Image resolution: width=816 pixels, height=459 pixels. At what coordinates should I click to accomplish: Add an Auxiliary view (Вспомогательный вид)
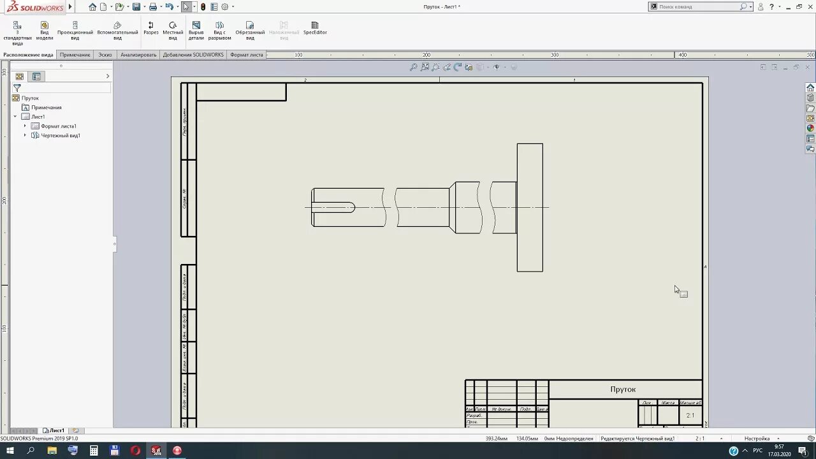[117, 31]
